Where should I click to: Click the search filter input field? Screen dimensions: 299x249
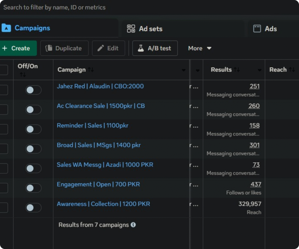coord(117,7)
